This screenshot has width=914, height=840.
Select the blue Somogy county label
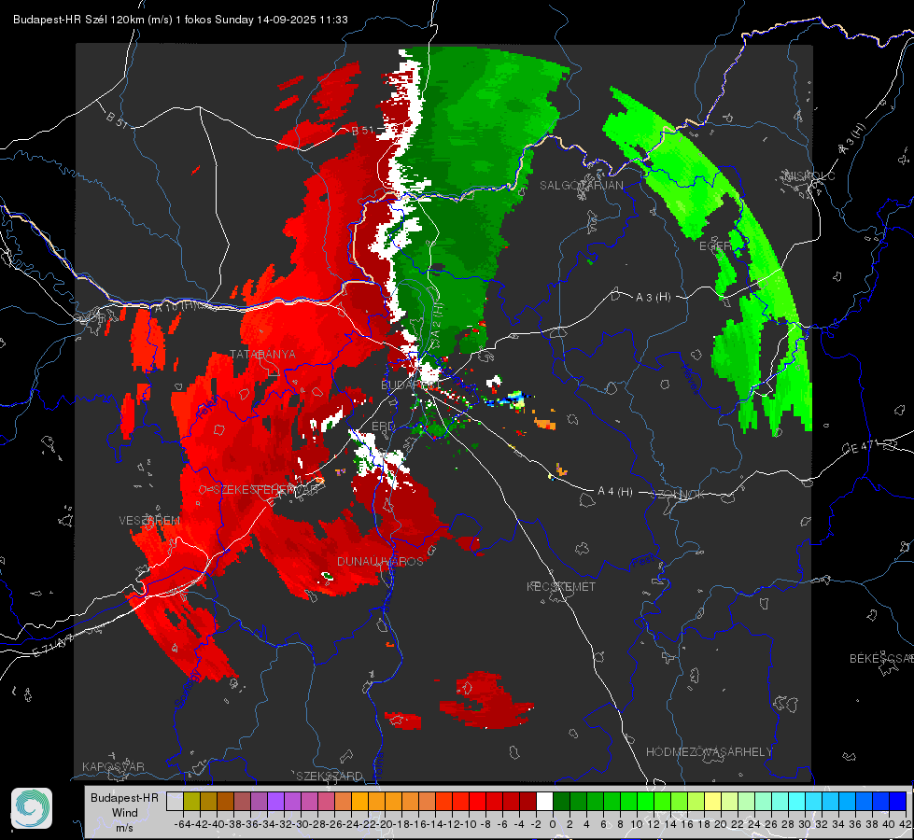[187, 690]
